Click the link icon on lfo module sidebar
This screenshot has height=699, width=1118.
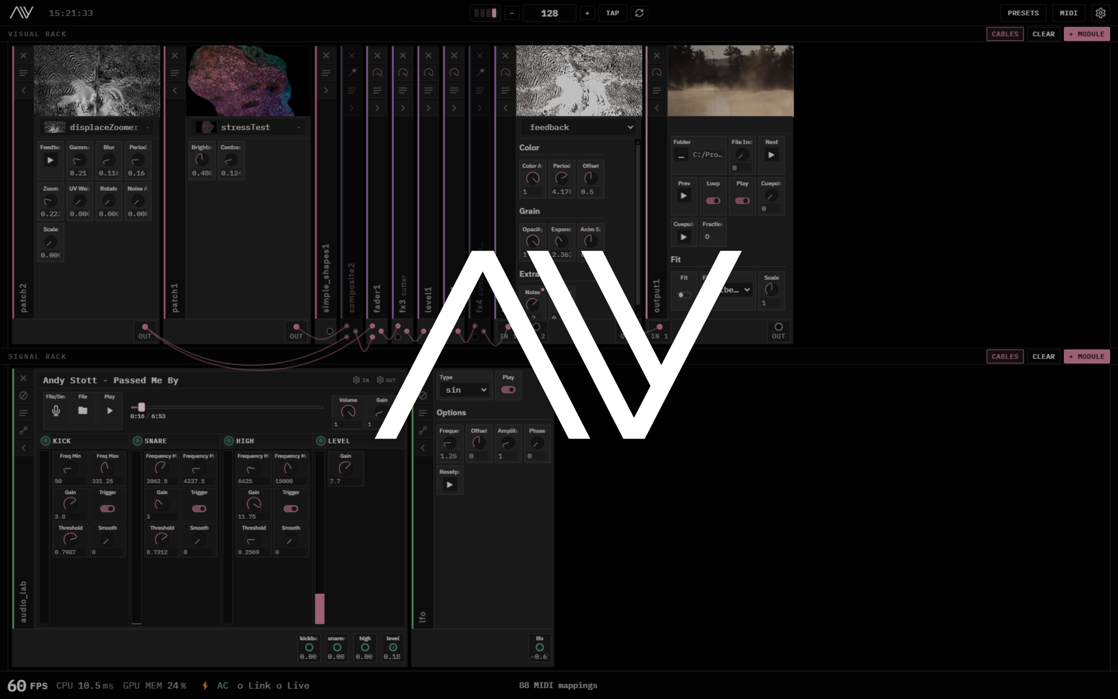coord(423,430)
